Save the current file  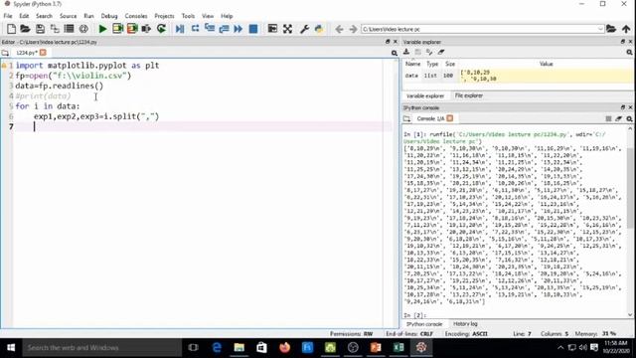click(x=40, y=29)
